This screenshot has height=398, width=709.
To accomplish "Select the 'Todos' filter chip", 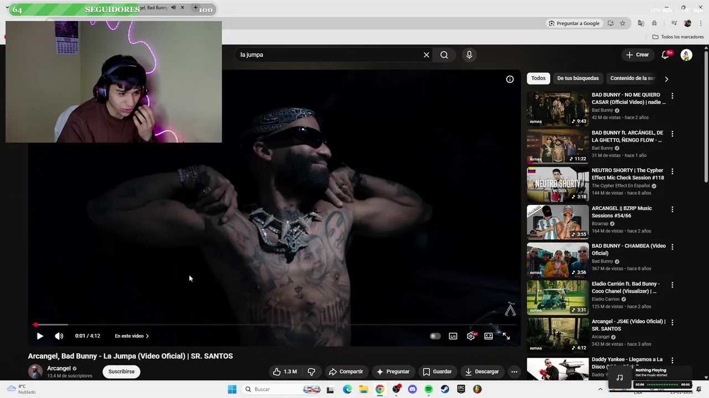I will (x=538, y=78).
